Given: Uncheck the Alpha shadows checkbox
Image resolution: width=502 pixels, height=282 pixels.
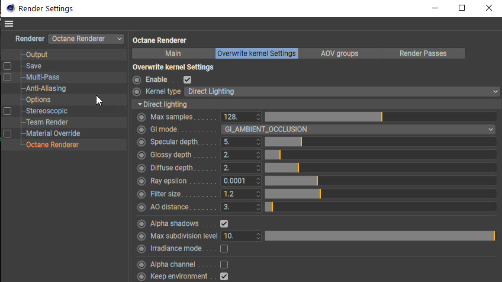Looking at the screenshot, I should 224,224.
